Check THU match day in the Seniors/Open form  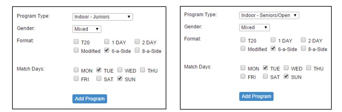point(309,68)
